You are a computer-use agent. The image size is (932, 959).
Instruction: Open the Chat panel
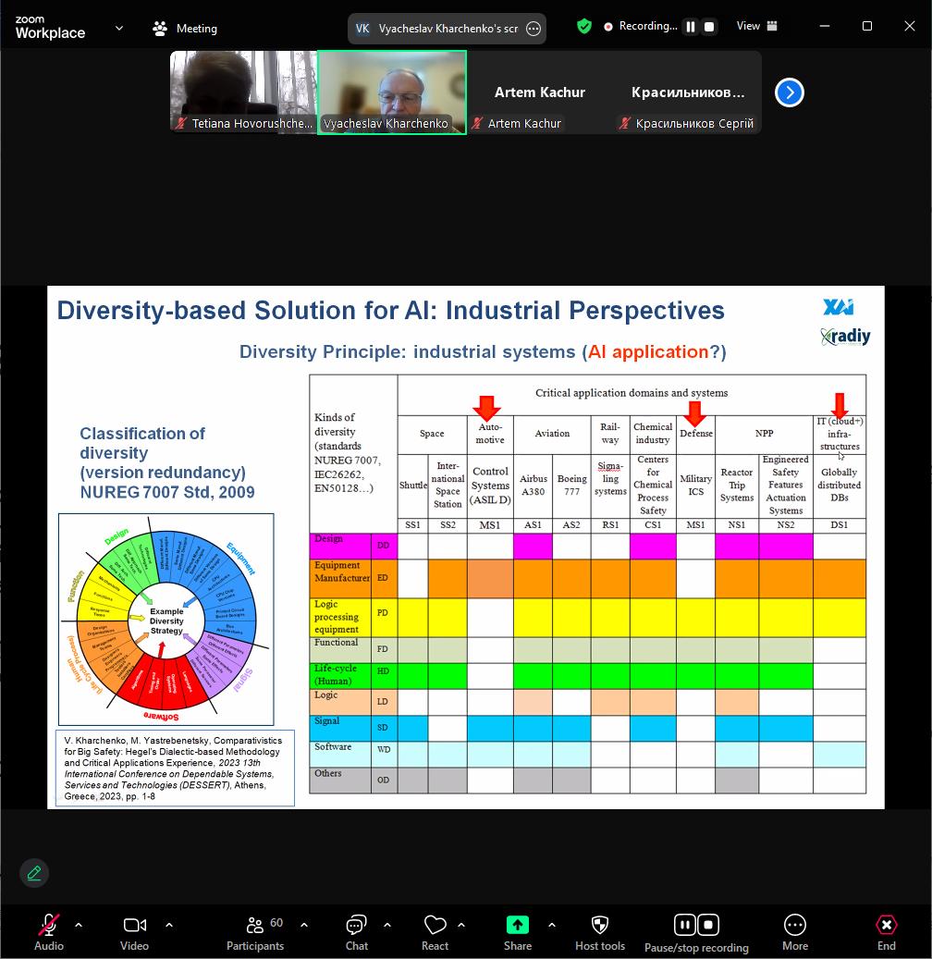[356, 930]
